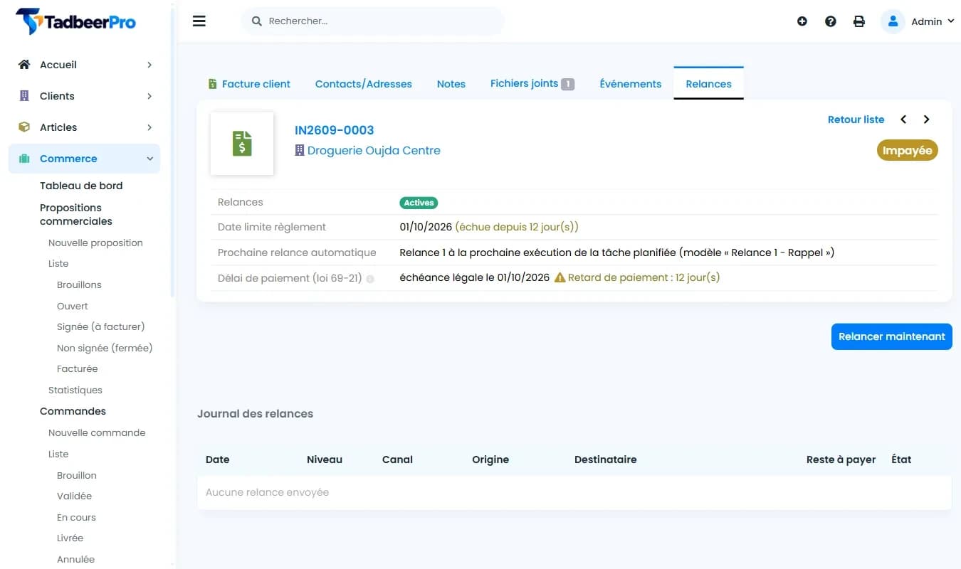The height and width of the screenshot is (569, 961).
Task: Select the Relances tab
Action: tap(709, 84)
